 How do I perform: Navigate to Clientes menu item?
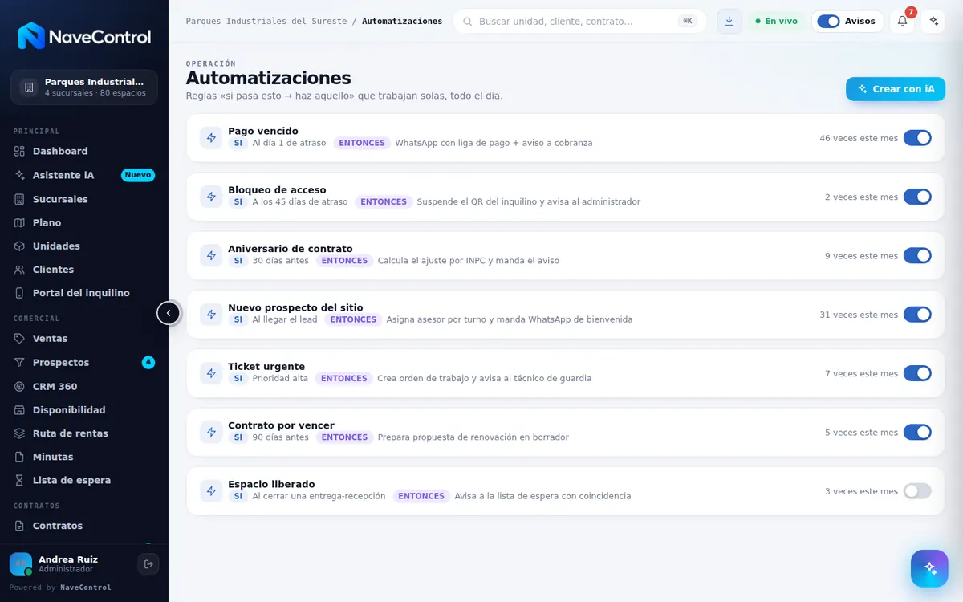(84, 270)
